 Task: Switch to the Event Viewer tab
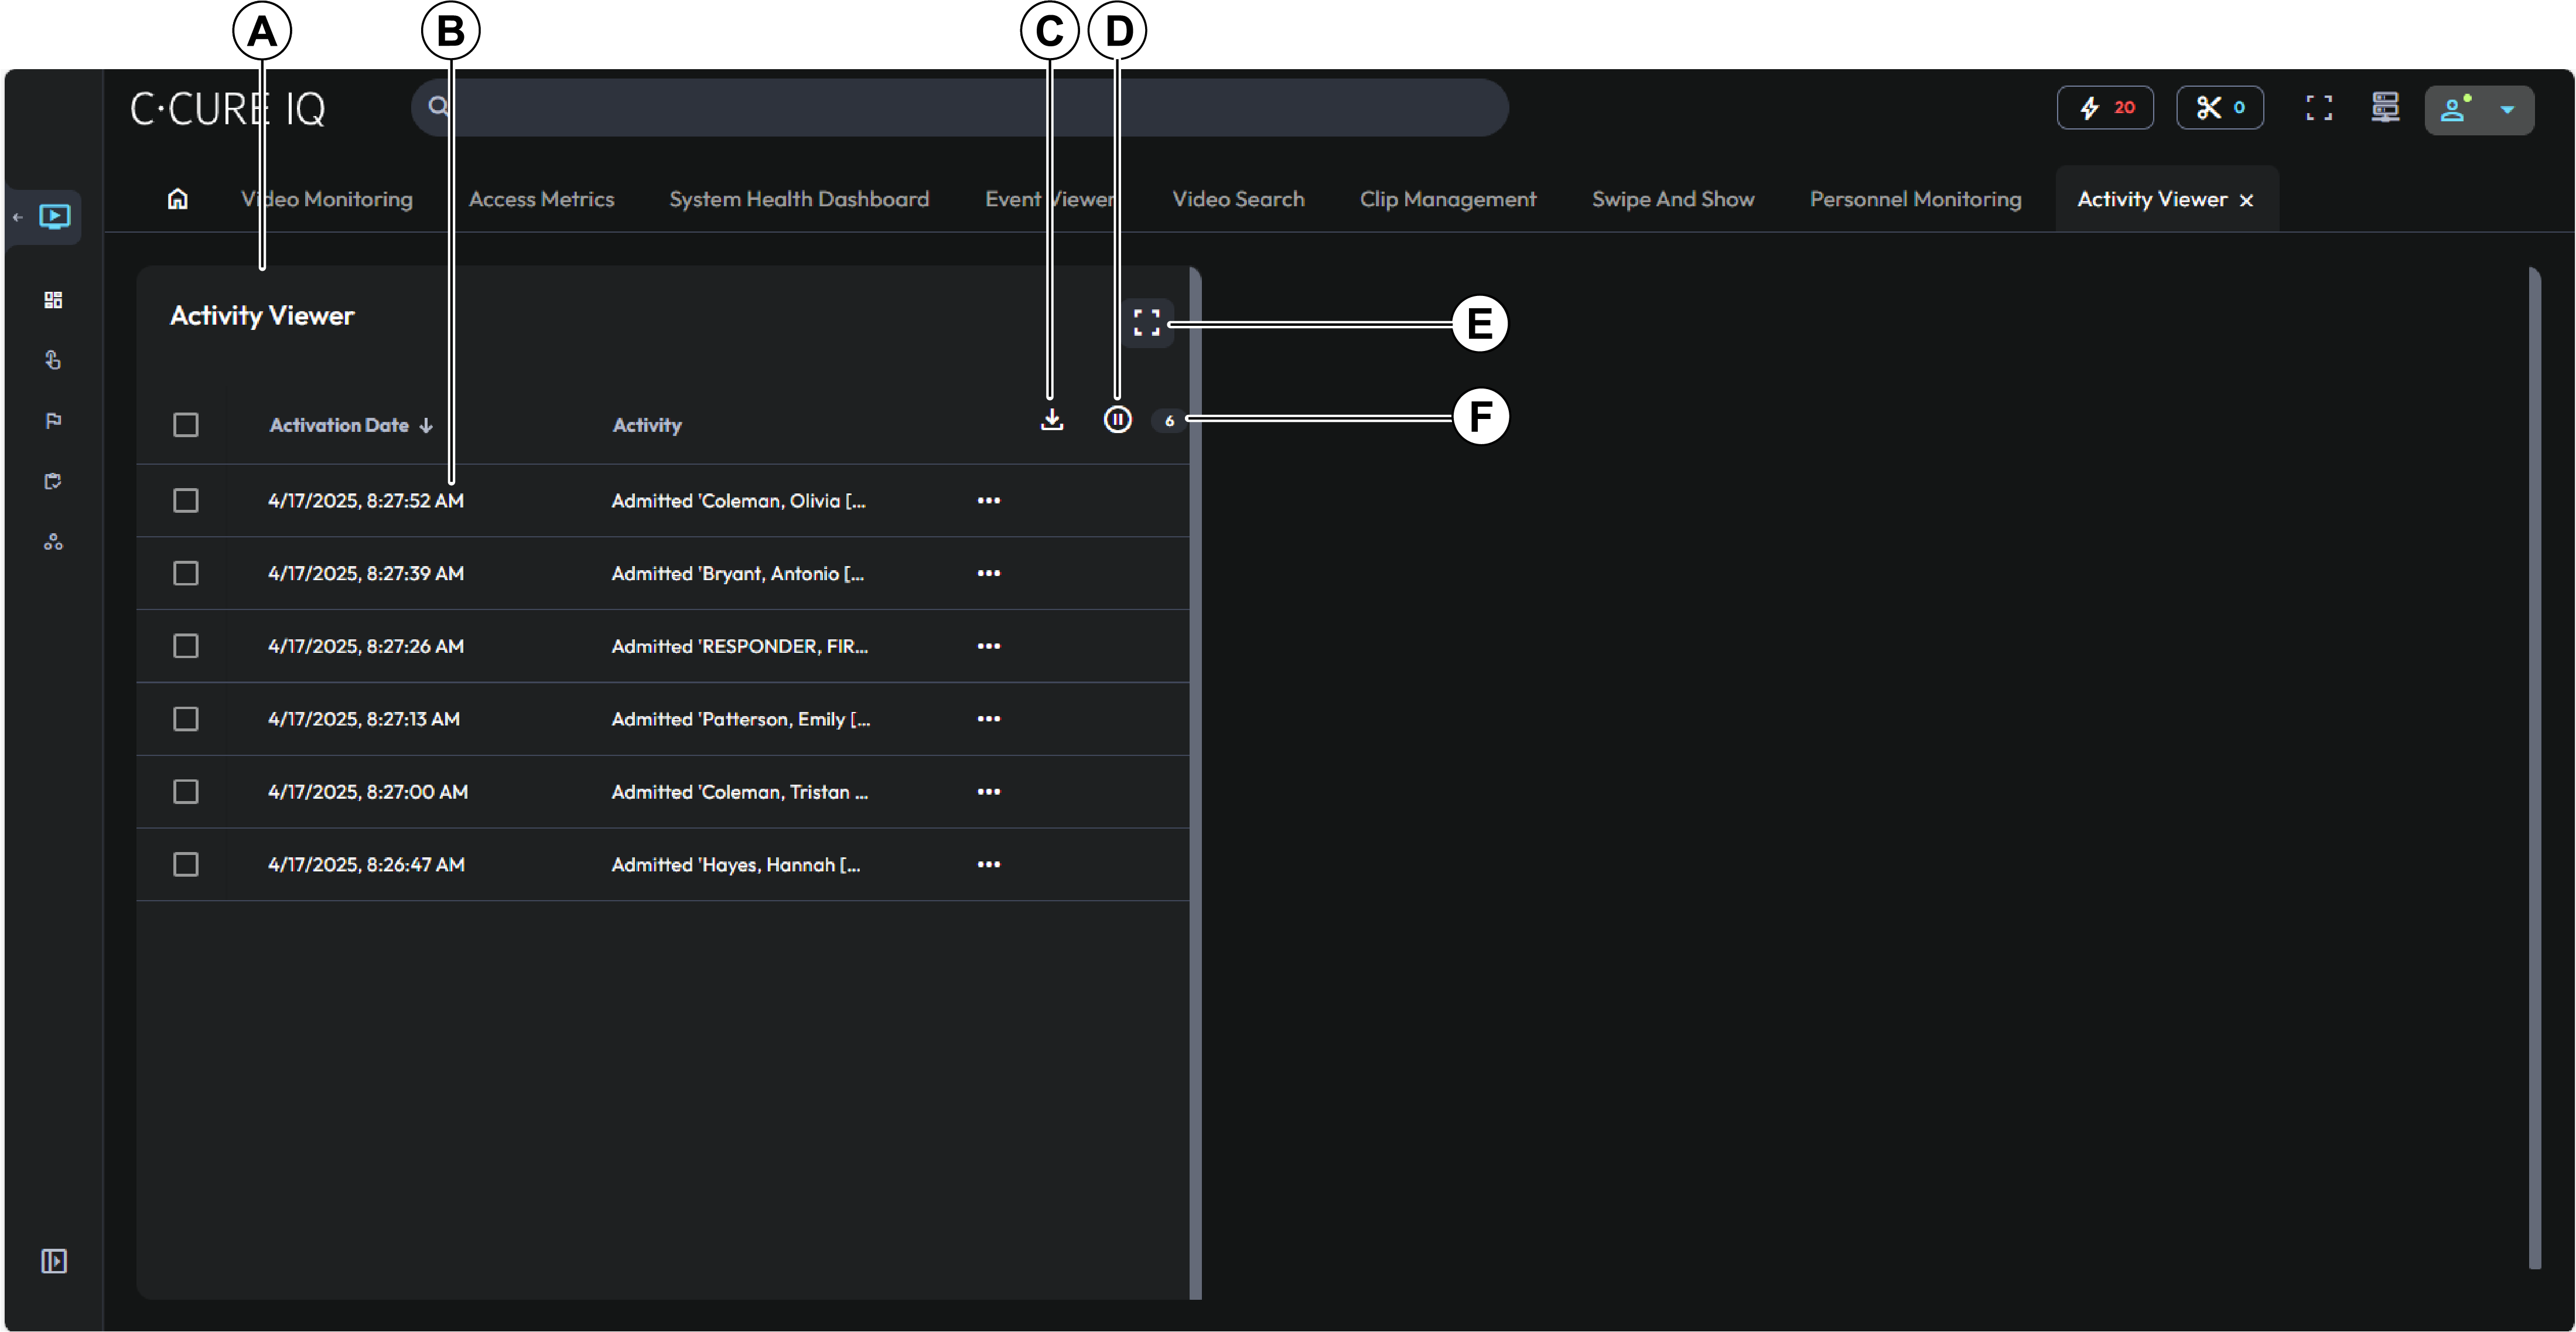1048,198
